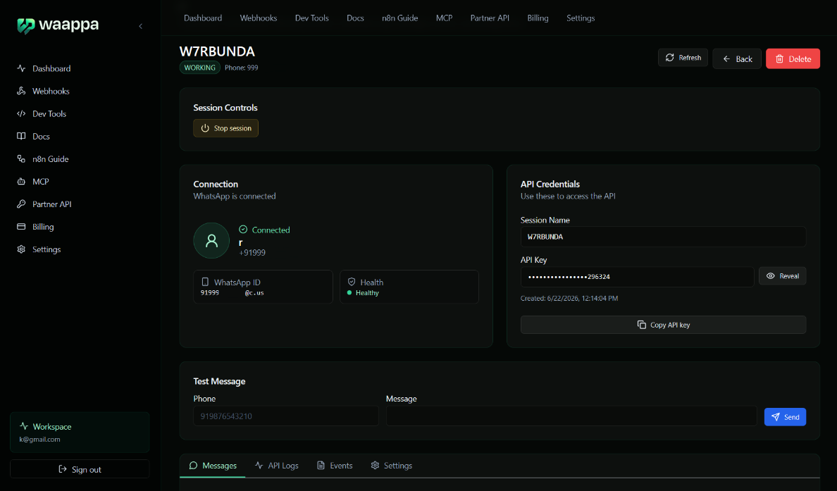Screen dimensions: 837x491
Task: Click the masked API Key field
Action: click(637, 277)
